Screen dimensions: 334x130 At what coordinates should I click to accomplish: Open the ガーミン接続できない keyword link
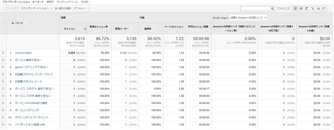point(28,60)
